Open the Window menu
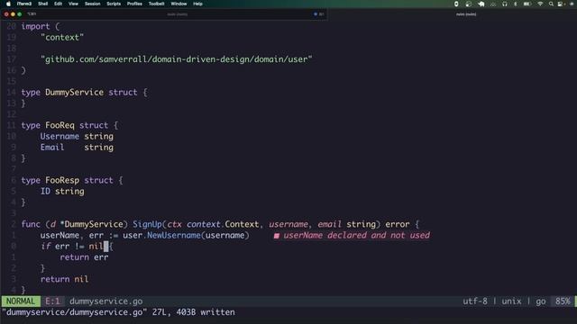Image resolution: width=577 pixels, height=324 pixels. (x=179, y=4)
